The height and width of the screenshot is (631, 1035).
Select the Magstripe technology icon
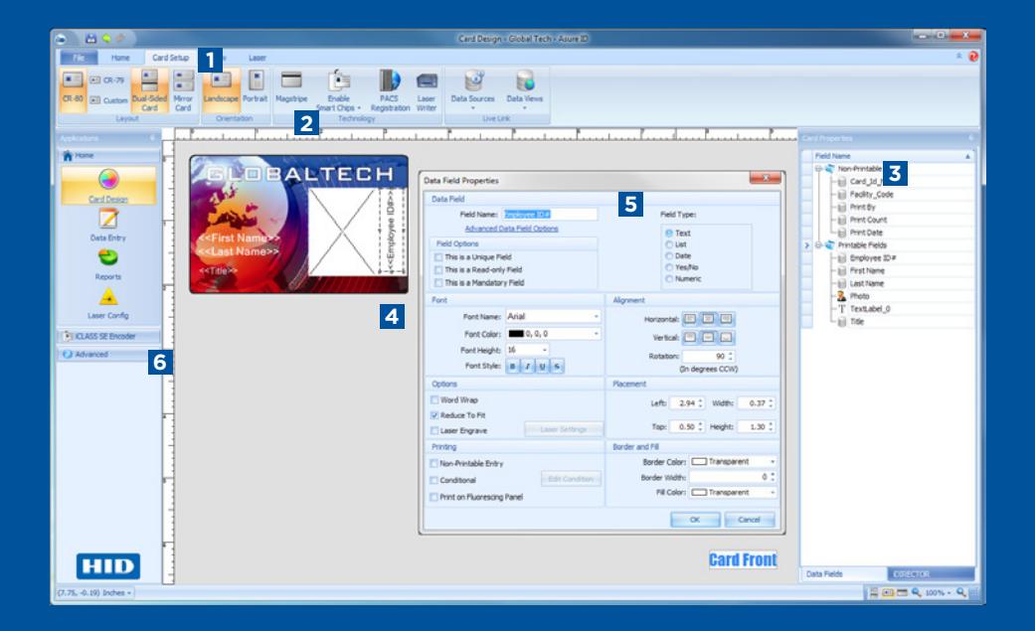click(x=291, y=86)
